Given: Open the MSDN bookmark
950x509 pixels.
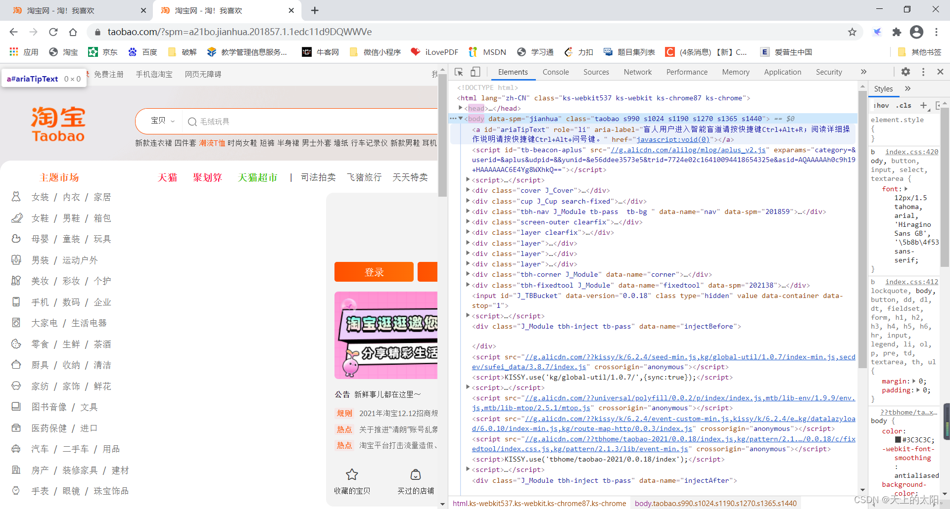Looking at the screenshot, I should click(487, 52).
